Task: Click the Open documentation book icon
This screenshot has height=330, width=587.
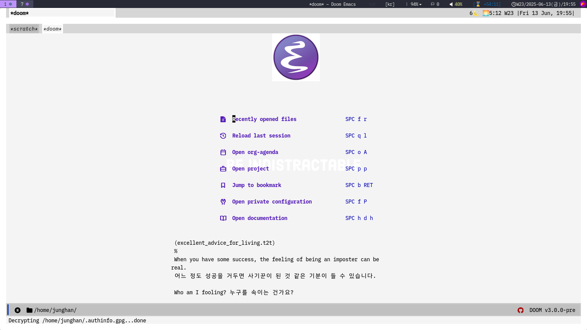Action: pyautogui.click(x=223, y=218)
